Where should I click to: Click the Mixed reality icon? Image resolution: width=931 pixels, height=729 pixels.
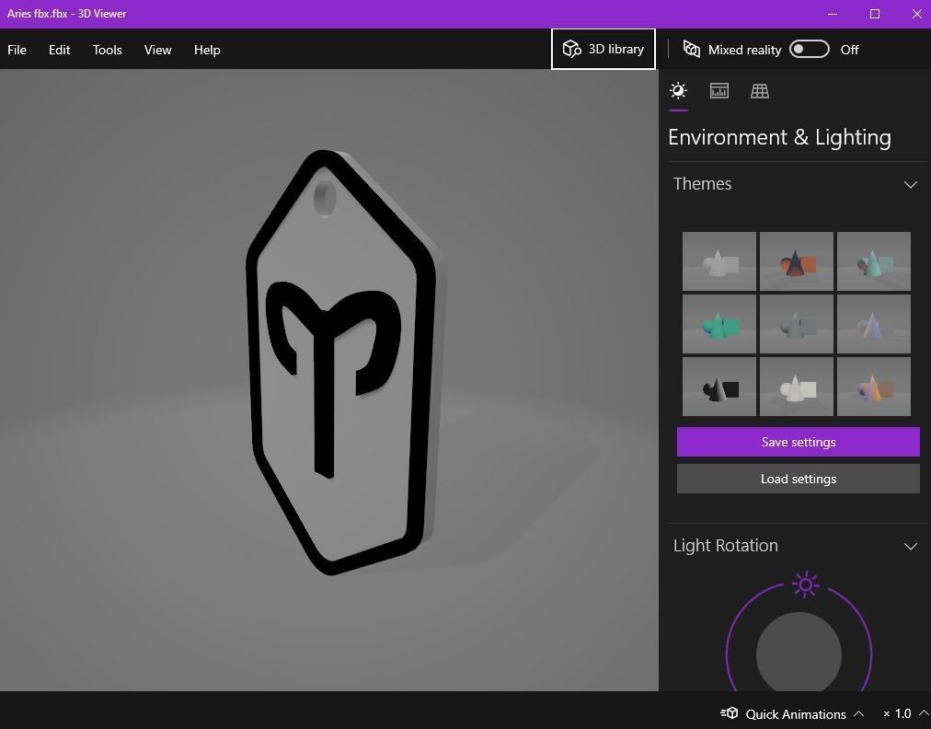click(x=692, y=49)
